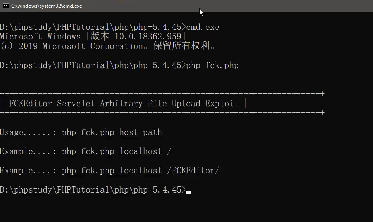Click 'host path' in the Usage line
The image size is (373, 222).
click(141, 132)
